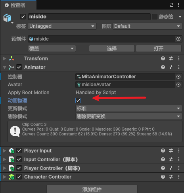The image size is (184, 193).
Task: Expand the Input Controller component
Action: pyautogui.click(x=5, y=159)
